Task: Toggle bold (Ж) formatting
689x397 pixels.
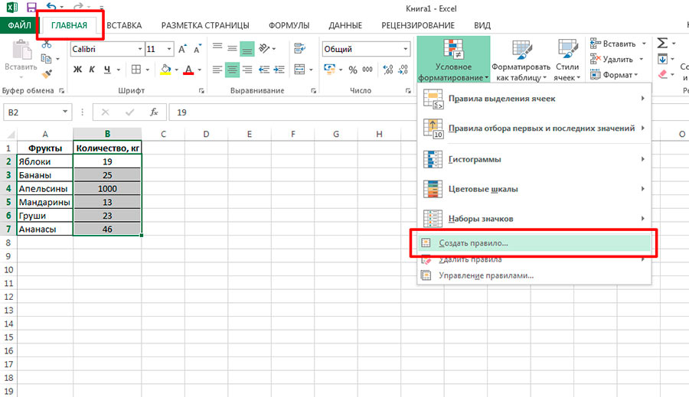Action: point(77,70)
